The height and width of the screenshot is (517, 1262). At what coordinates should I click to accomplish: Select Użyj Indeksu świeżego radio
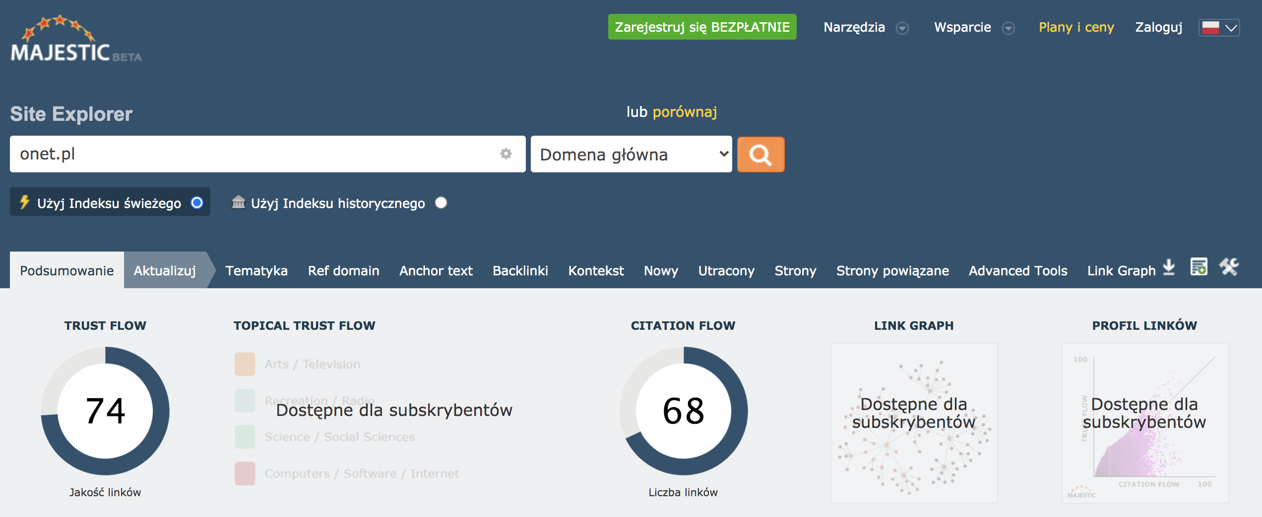point(197,203)
